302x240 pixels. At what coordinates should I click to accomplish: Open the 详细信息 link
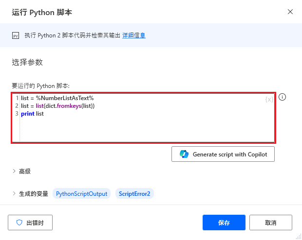[134, 35]
